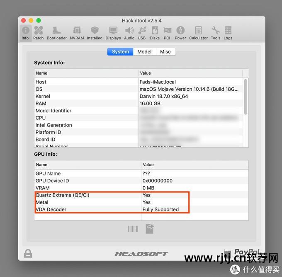Select the GPU Name row
The height and width of the screenshot is (277, 282).
click(141, 174)
